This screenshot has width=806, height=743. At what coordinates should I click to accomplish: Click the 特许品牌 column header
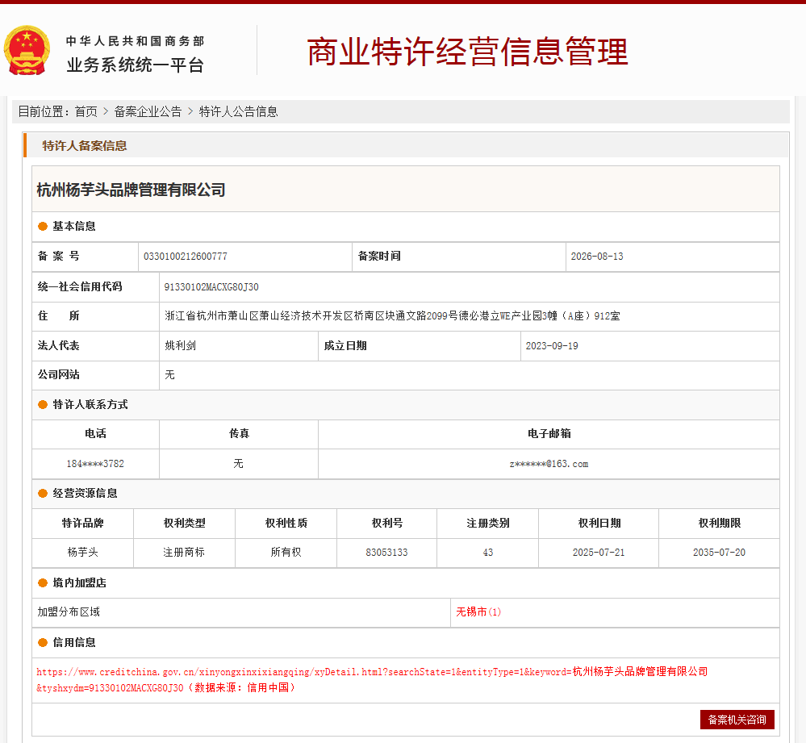[83, 523]
